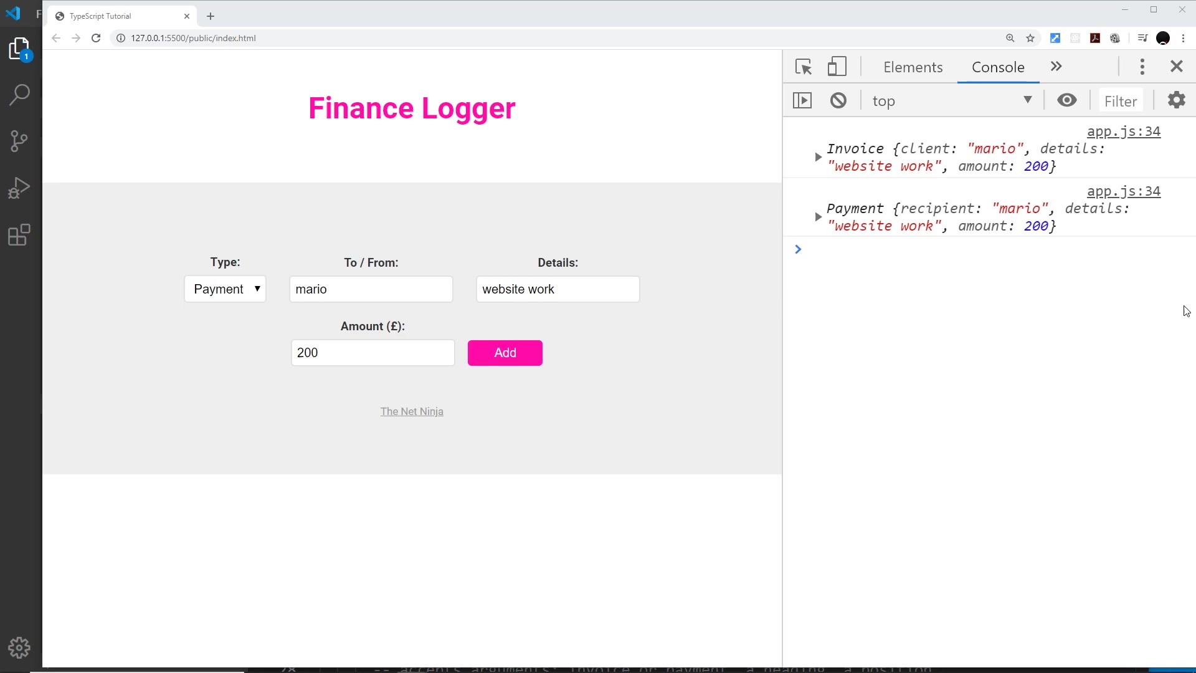Focus the Details input field
The image size is (1196, 673).
[558, 289]
